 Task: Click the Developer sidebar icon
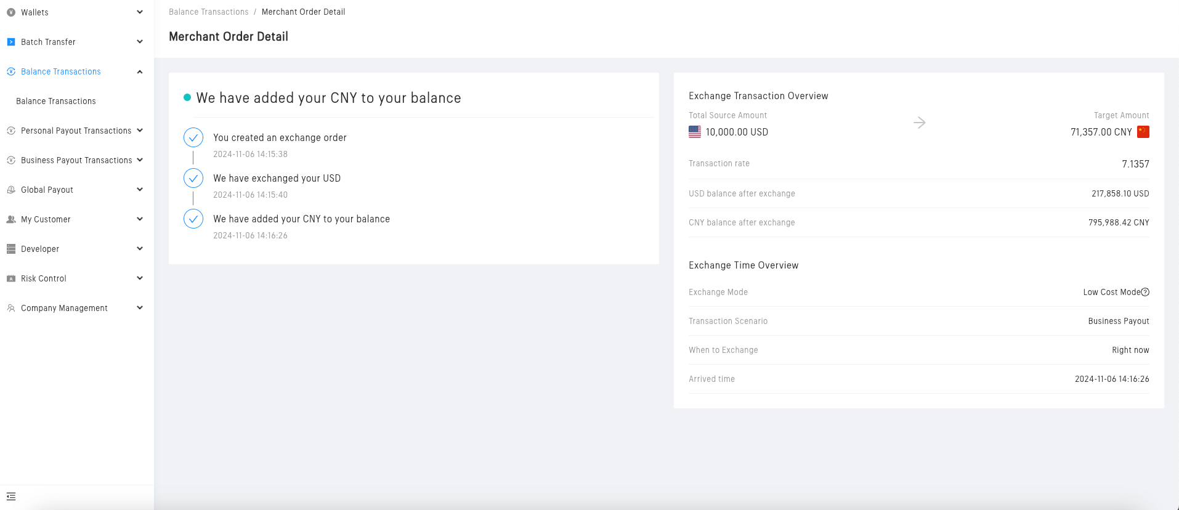[x=11, y=249]
